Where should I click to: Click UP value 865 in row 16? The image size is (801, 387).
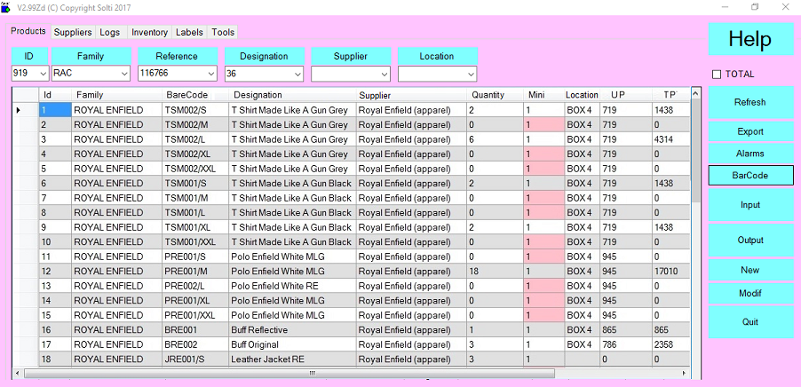point(625,330)
